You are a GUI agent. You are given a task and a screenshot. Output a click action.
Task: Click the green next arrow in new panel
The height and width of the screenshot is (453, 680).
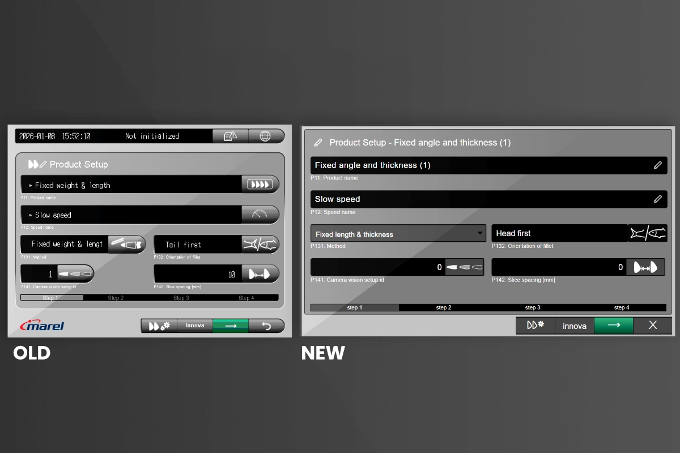tap(613, 326)
